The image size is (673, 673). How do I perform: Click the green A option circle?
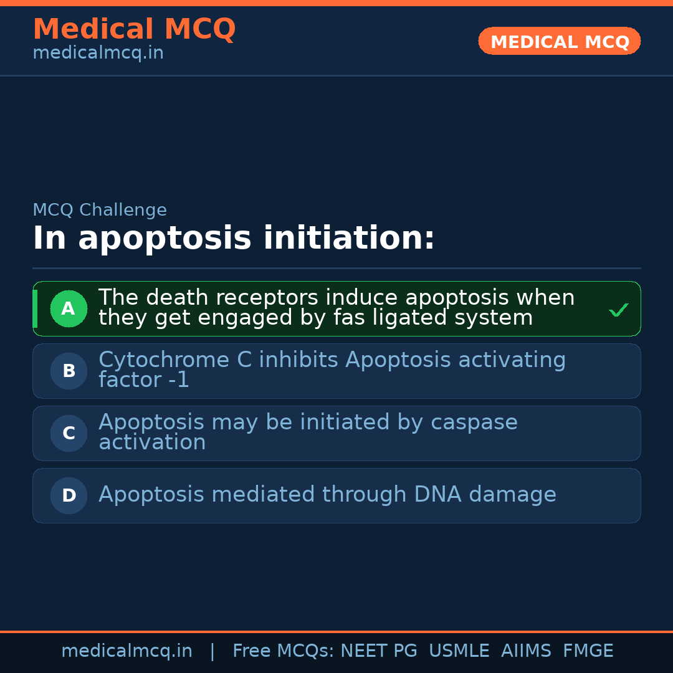69,308
